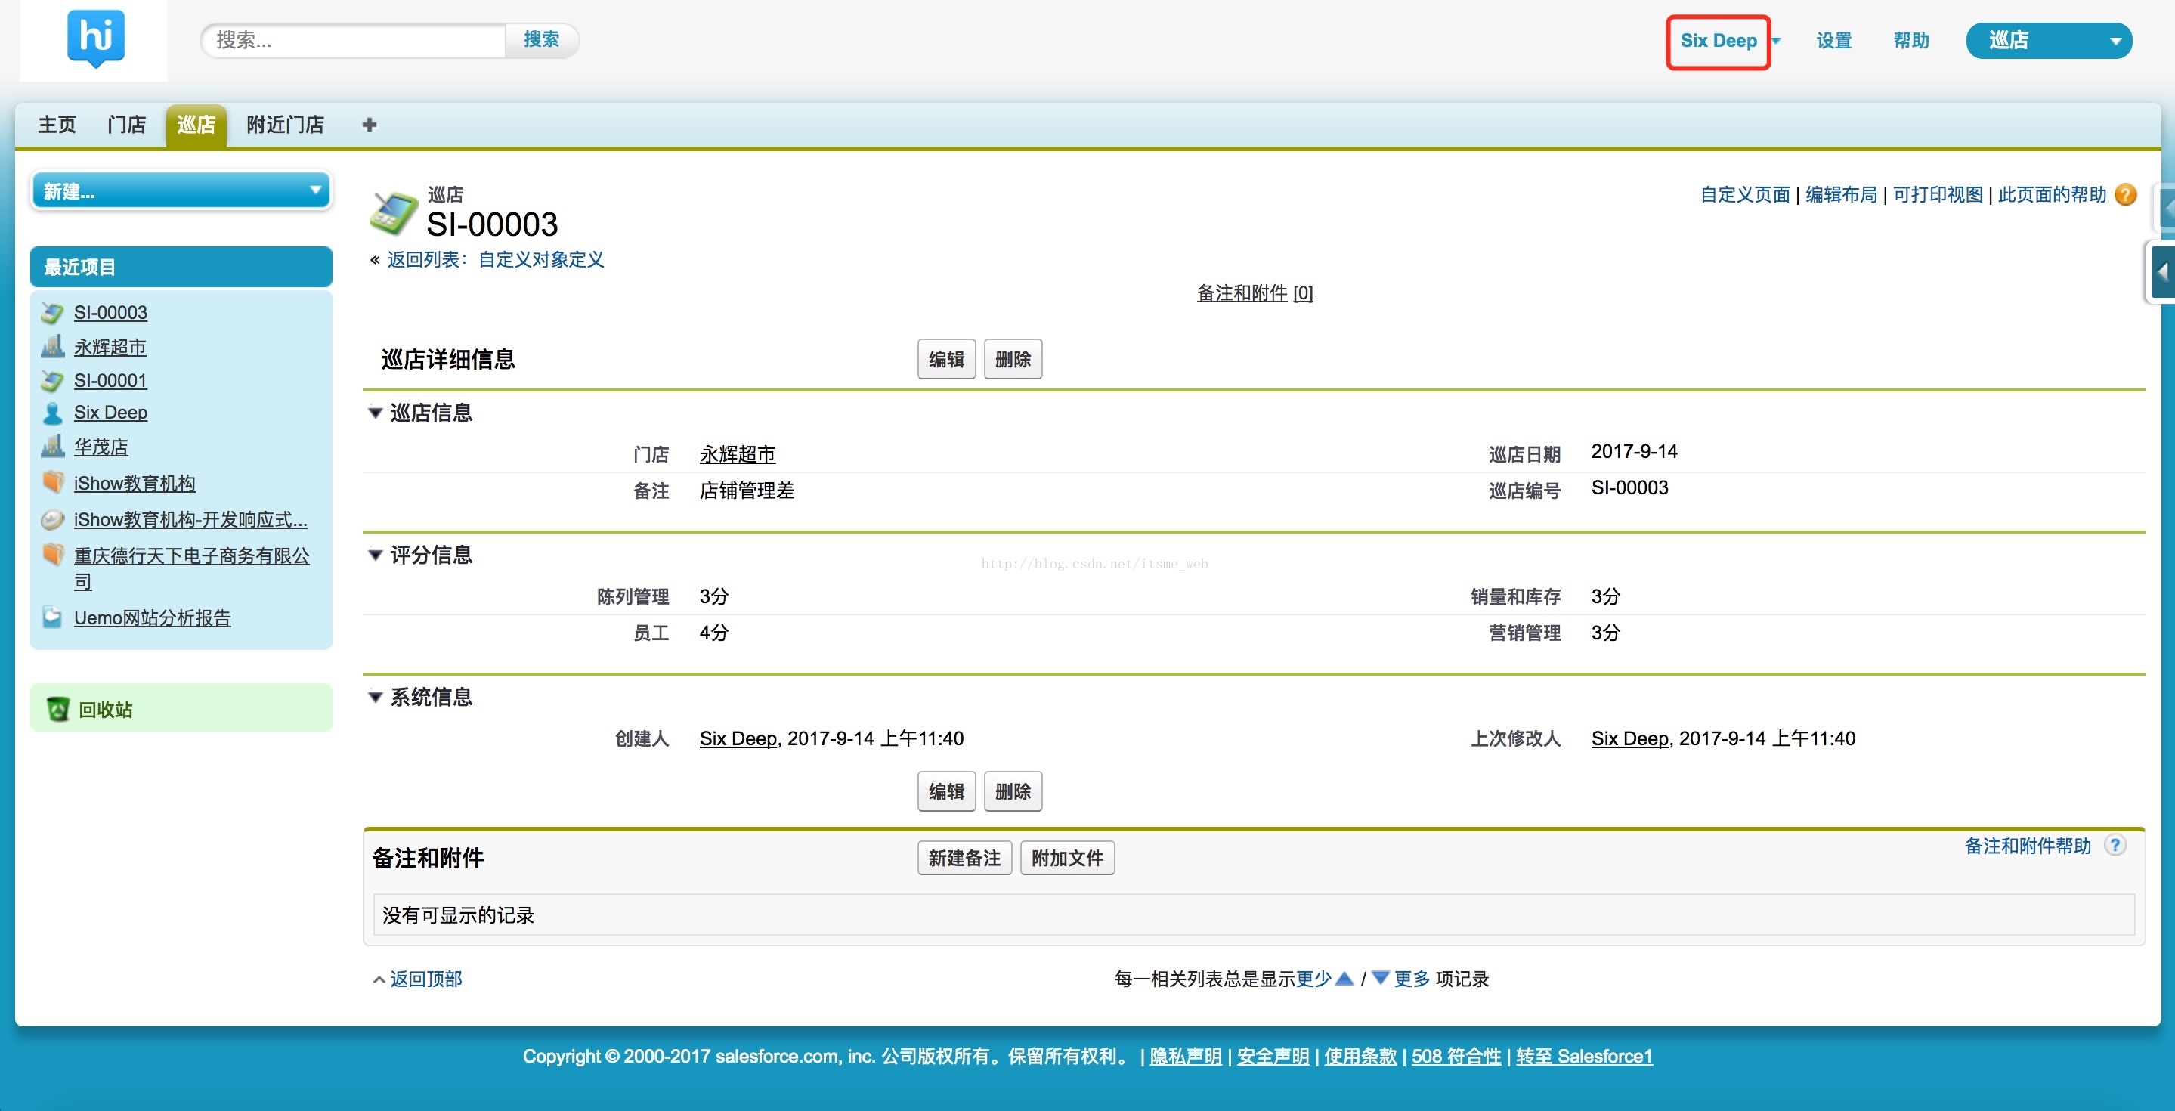Collapse the 巡店信息 section

tap(376, 413)
